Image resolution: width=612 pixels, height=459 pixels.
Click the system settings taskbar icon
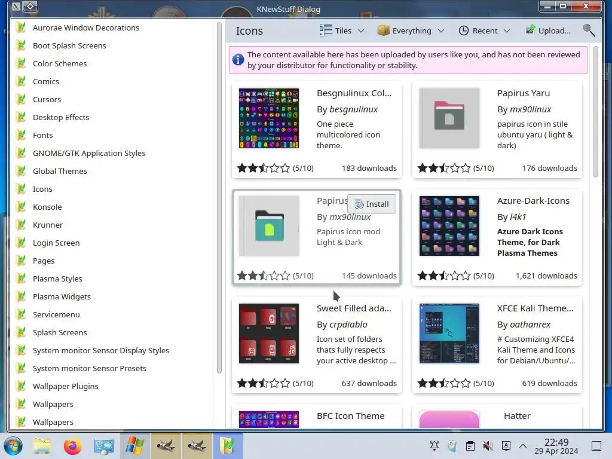[x=103, y=446]
